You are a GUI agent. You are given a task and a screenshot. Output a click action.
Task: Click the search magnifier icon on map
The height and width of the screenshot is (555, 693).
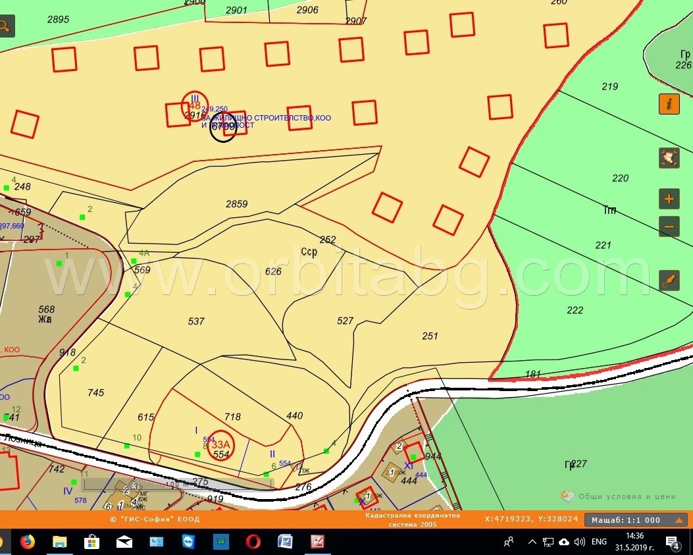5,26
